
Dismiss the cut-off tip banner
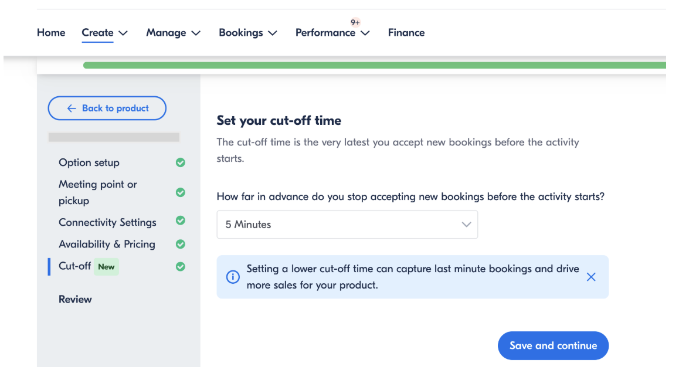click(x=590, y=277)
